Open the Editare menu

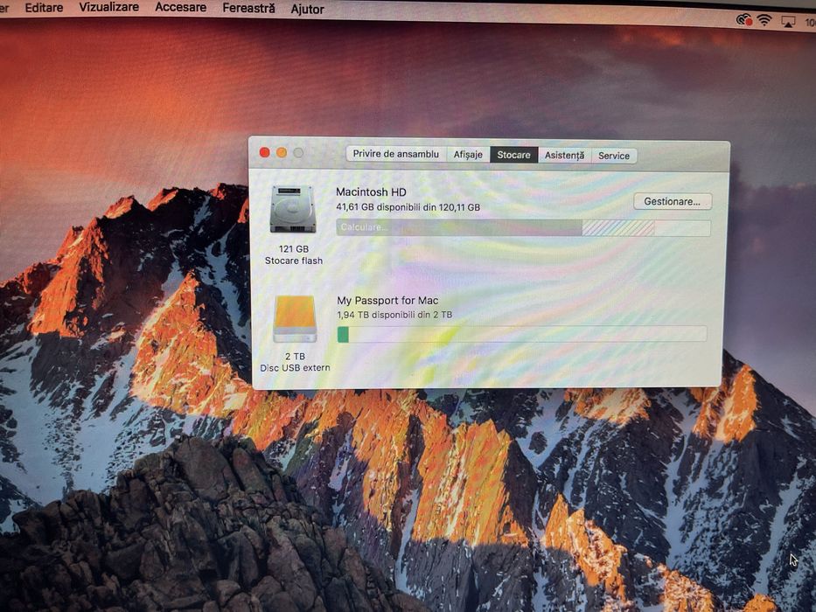[44, 8]
